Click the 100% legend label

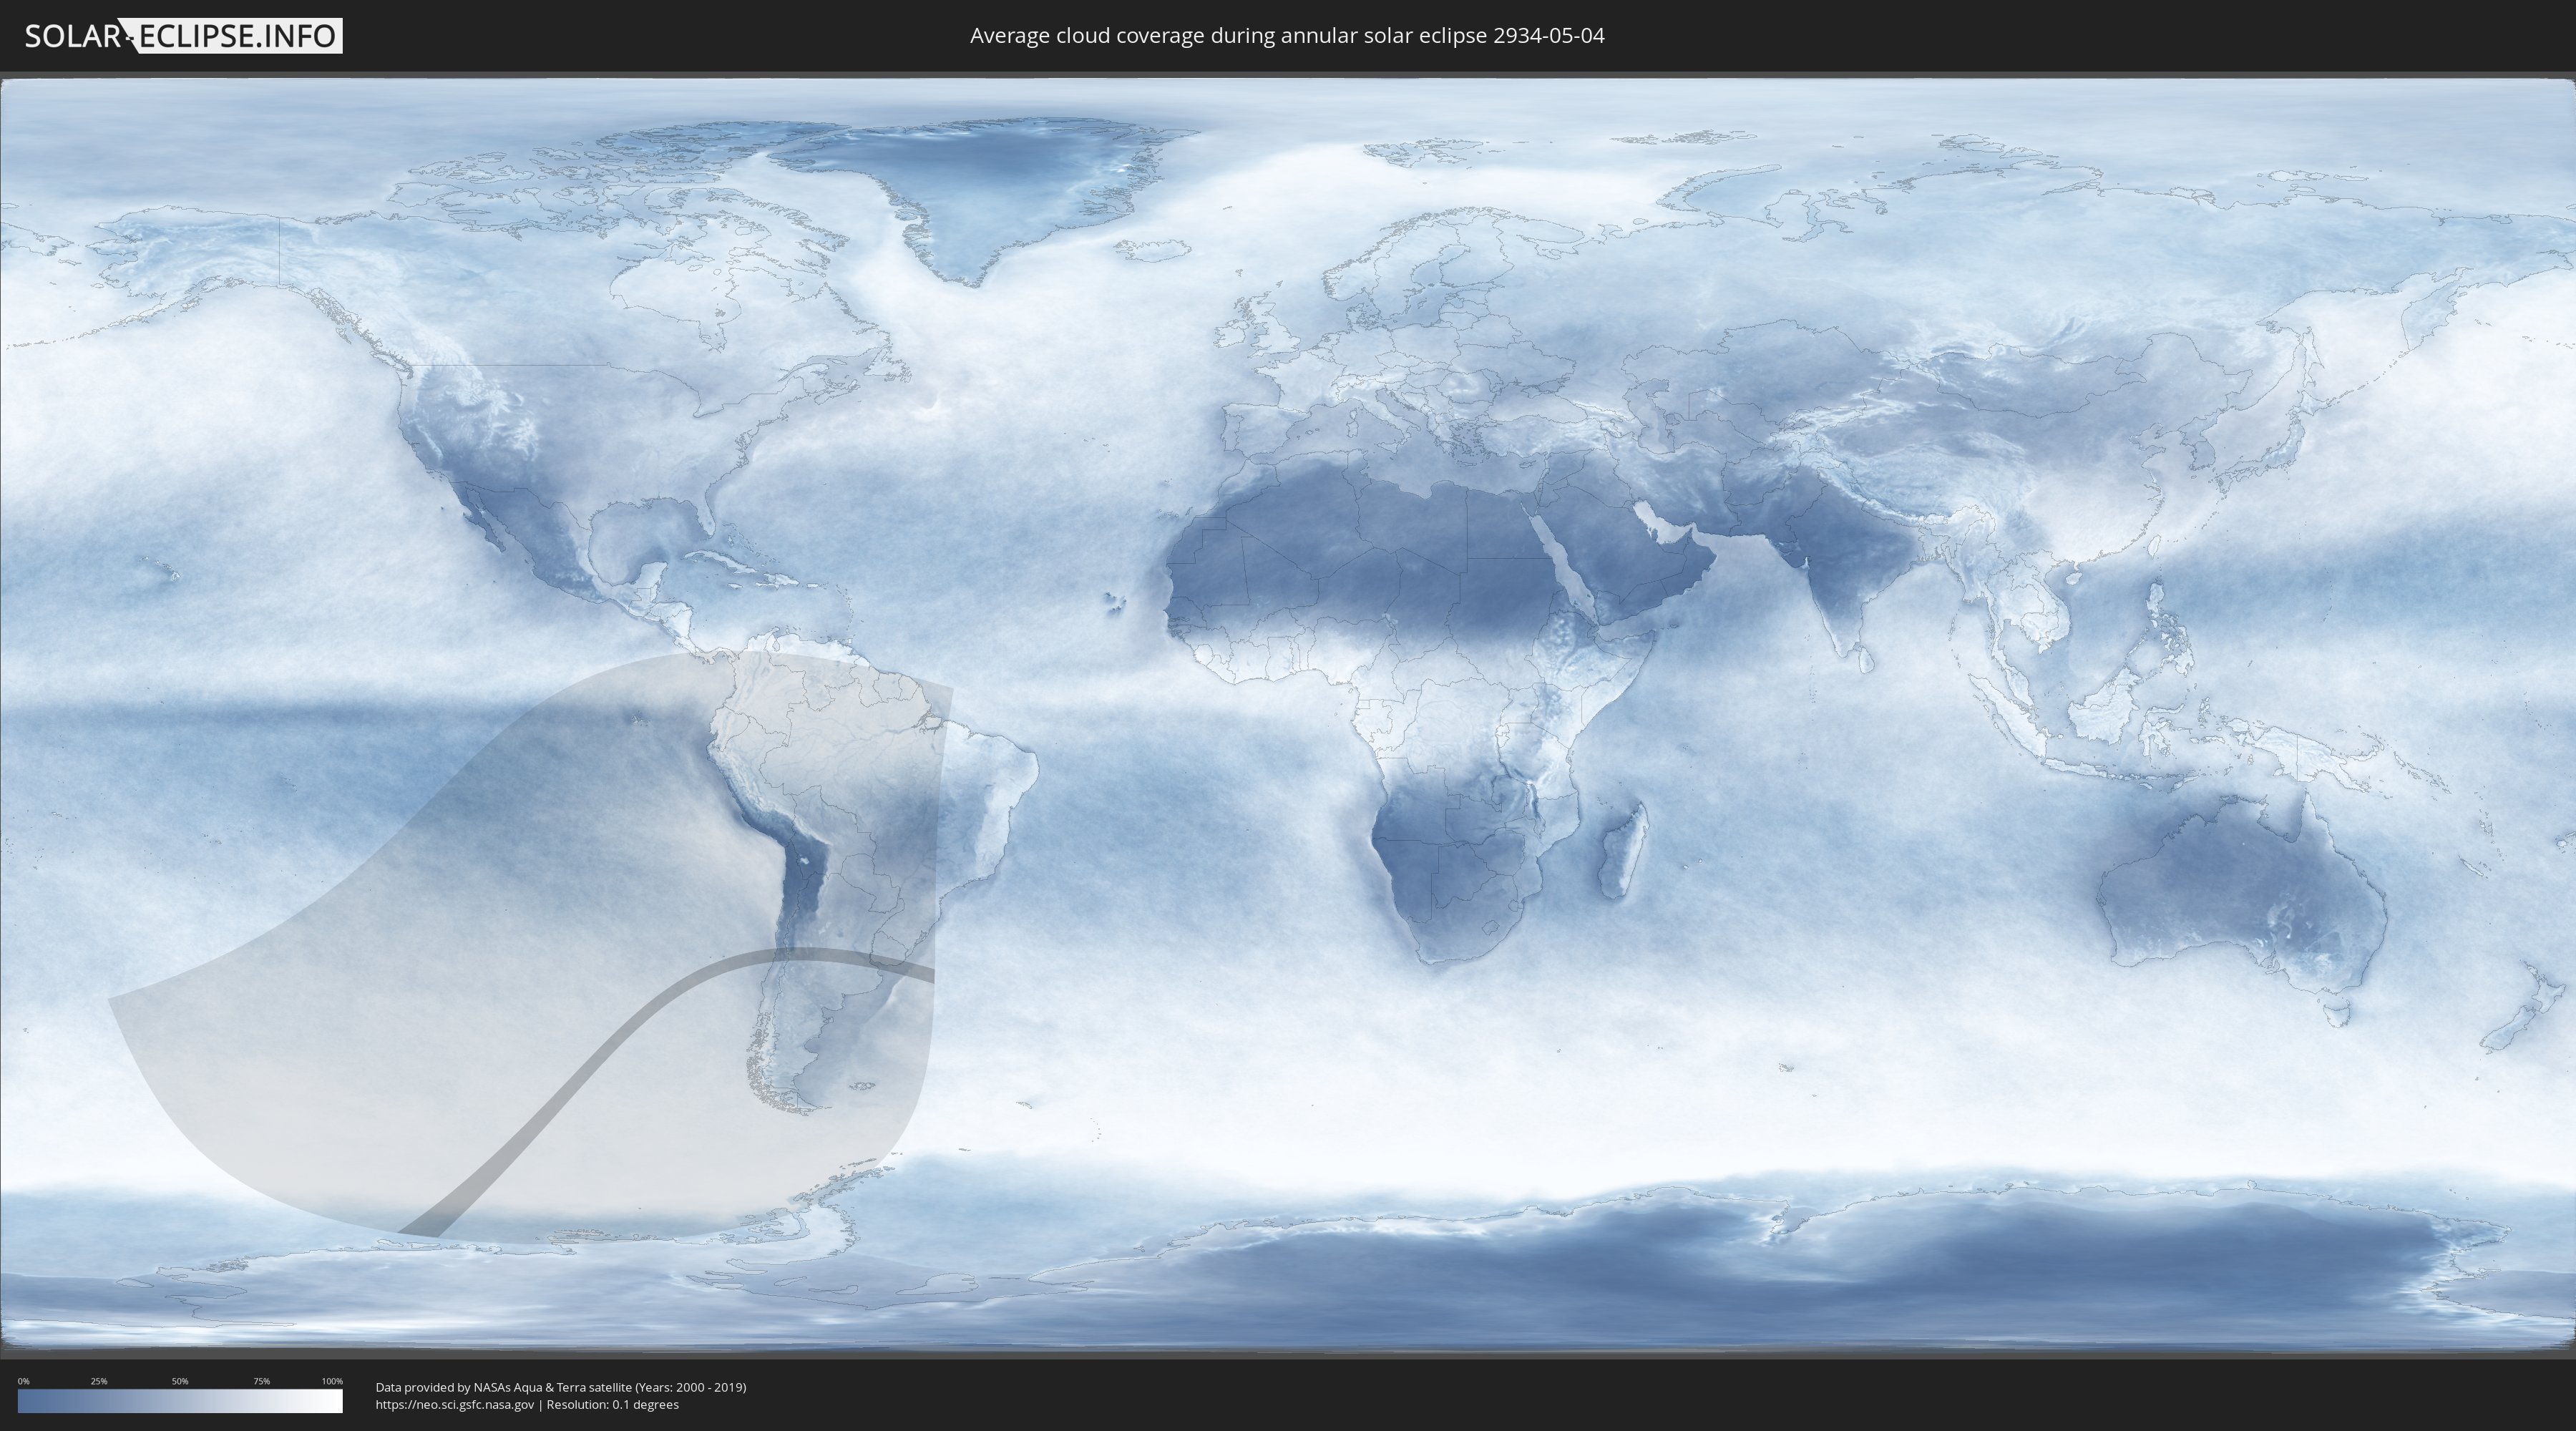point(332,1381)
